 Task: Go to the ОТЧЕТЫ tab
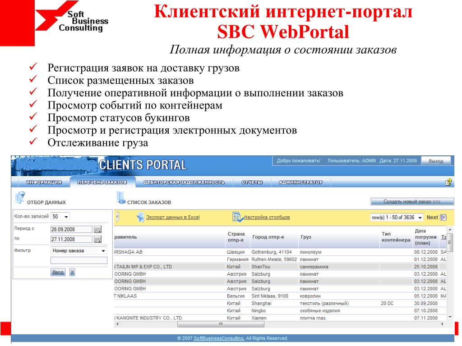(x=252, y=182)
